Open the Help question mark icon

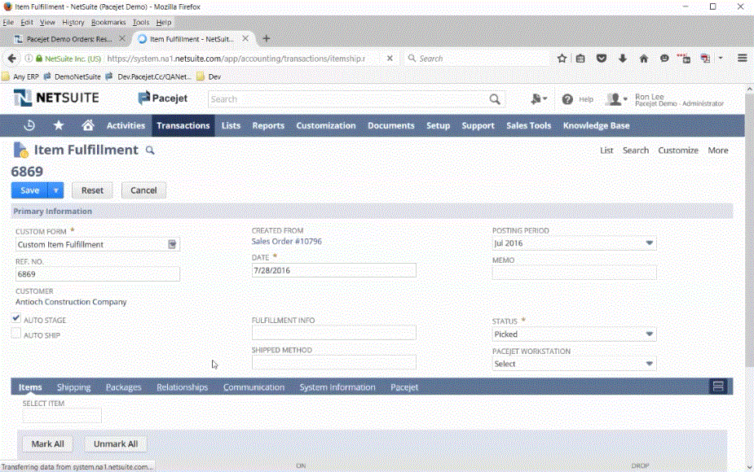pos(567,99)
